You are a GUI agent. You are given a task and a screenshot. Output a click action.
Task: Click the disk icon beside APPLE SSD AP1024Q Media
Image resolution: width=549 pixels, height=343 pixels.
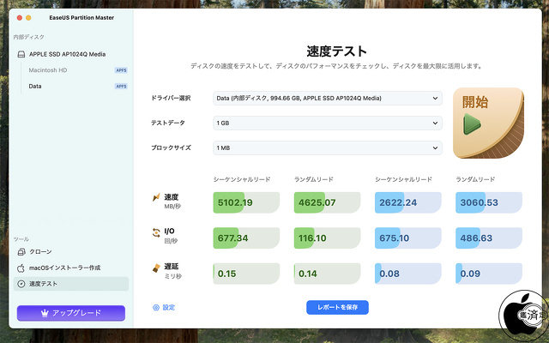coord(21,54)
